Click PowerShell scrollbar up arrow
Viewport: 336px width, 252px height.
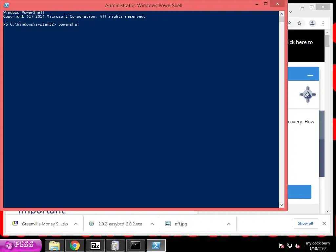[282, 14]
